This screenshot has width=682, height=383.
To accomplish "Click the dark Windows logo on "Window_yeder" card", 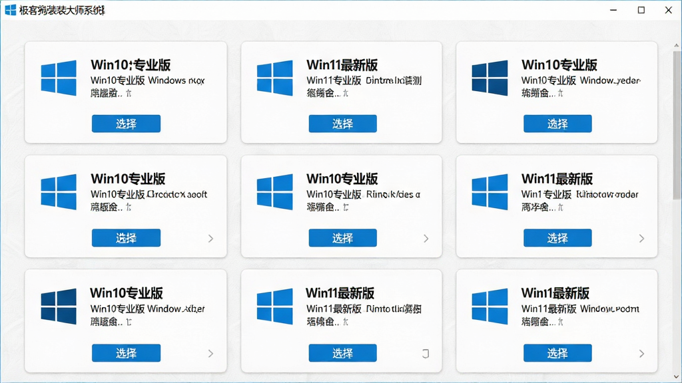I will (x=490, y=78).
